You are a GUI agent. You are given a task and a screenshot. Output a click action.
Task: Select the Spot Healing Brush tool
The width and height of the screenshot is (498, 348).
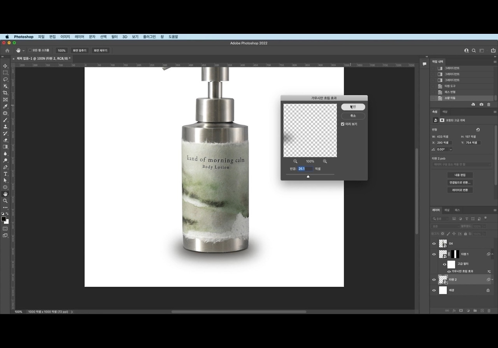[5, 113]
